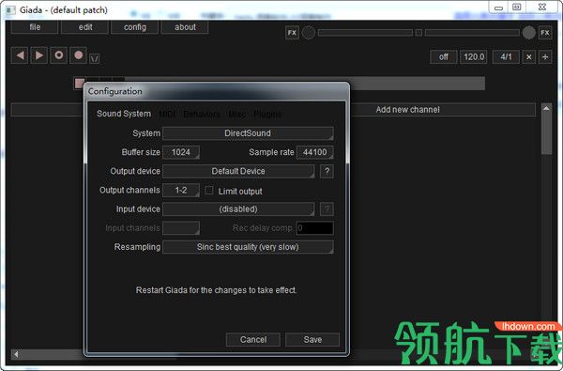This screenshot has width=563, height=371.
Task: Switch to the Misc tab
Action: 237,114
